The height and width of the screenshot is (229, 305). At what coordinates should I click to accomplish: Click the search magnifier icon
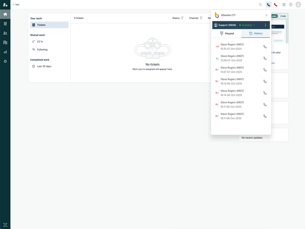coord(260,5)
